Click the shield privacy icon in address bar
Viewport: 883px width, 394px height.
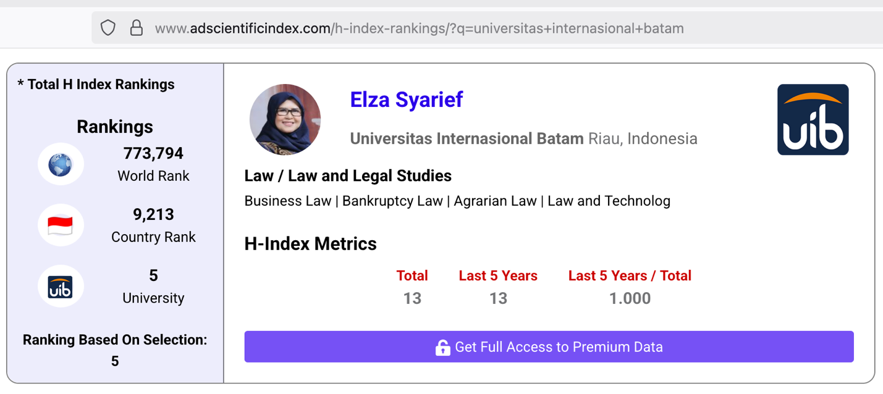point(108,27)
